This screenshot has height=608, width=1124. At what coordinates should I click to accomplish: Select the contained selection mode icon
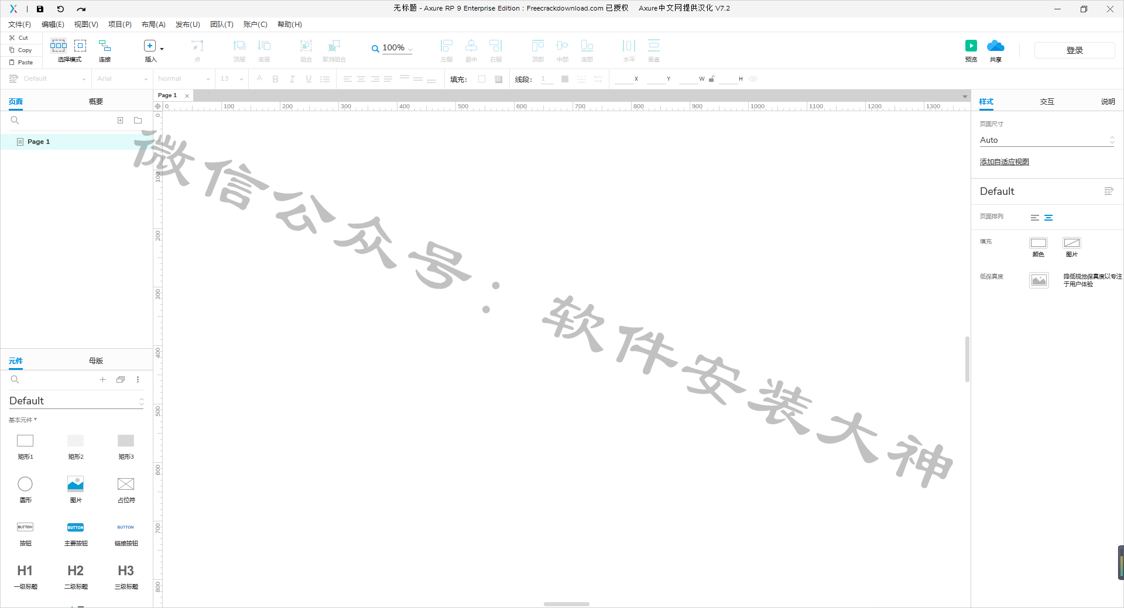(x=80, y=46)
